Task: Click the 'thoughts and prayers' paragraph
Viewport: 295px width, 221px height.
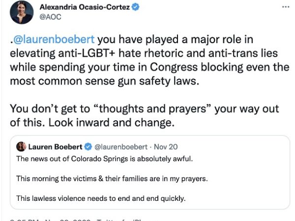Action: point(144,115)
